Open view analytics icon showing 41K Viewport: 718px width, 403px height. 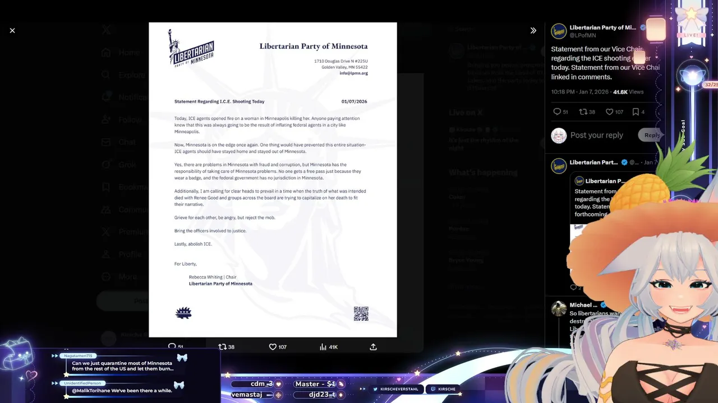[323, 346]
